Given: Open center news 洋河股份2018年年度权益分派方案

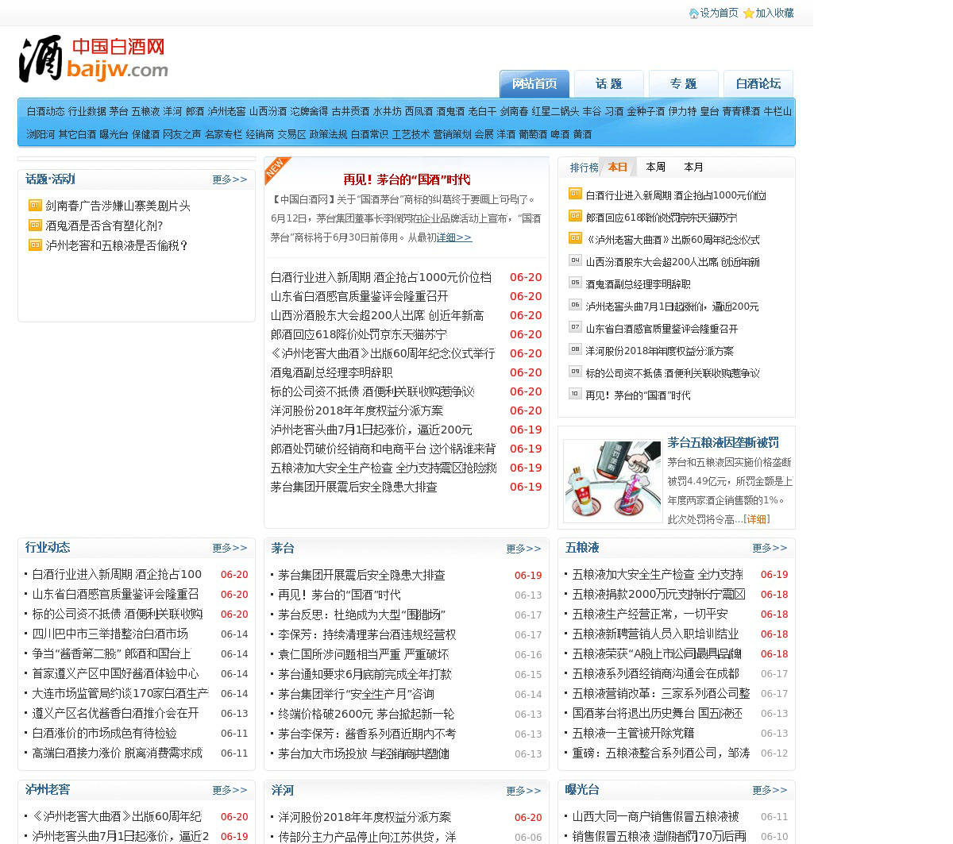Looking at the screenshot, I should point(357,410).
